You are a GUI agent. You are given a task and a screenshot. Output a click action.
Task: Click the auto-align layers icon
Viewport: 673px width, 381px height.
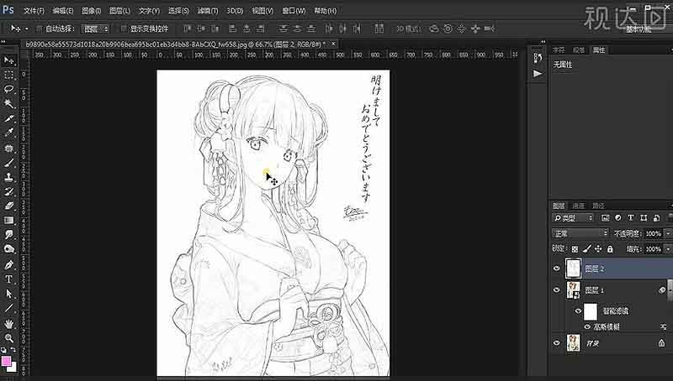(x=379, y=29)
